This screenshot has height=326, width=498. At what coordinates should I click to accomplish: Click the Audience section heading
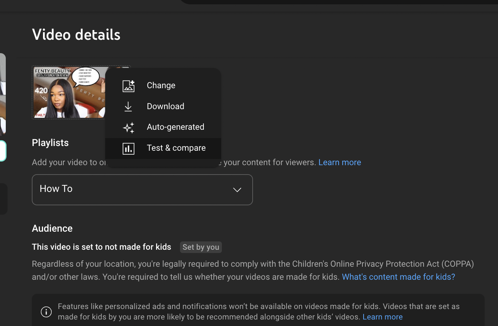tap(52, 228)
